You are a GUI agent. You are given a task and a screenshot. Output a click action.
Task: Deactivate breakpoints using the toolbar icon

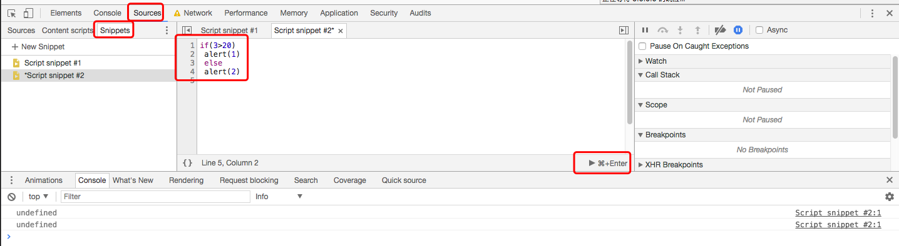(720, 30)
